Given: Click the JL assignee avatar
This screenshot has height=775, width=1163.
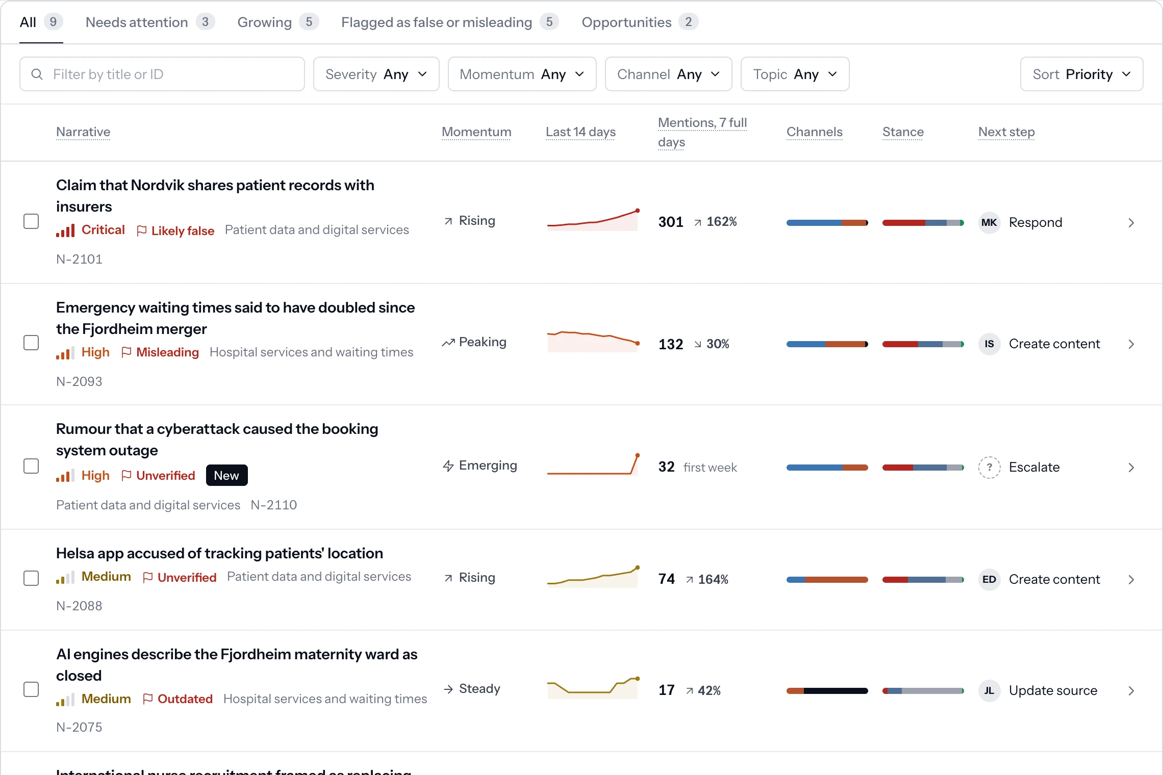Looking at the screenshot, I should pos(989,690).
